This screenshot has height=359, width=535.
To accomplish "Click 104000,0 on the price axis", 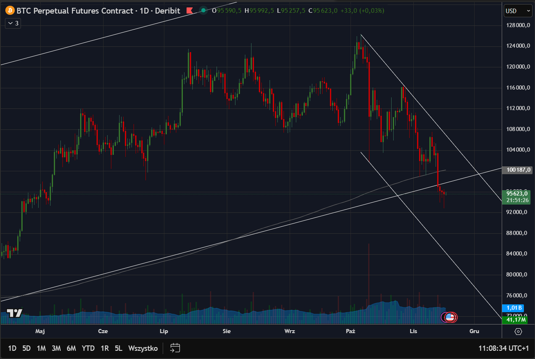I will pyautogui.click(x=517, y=150).
